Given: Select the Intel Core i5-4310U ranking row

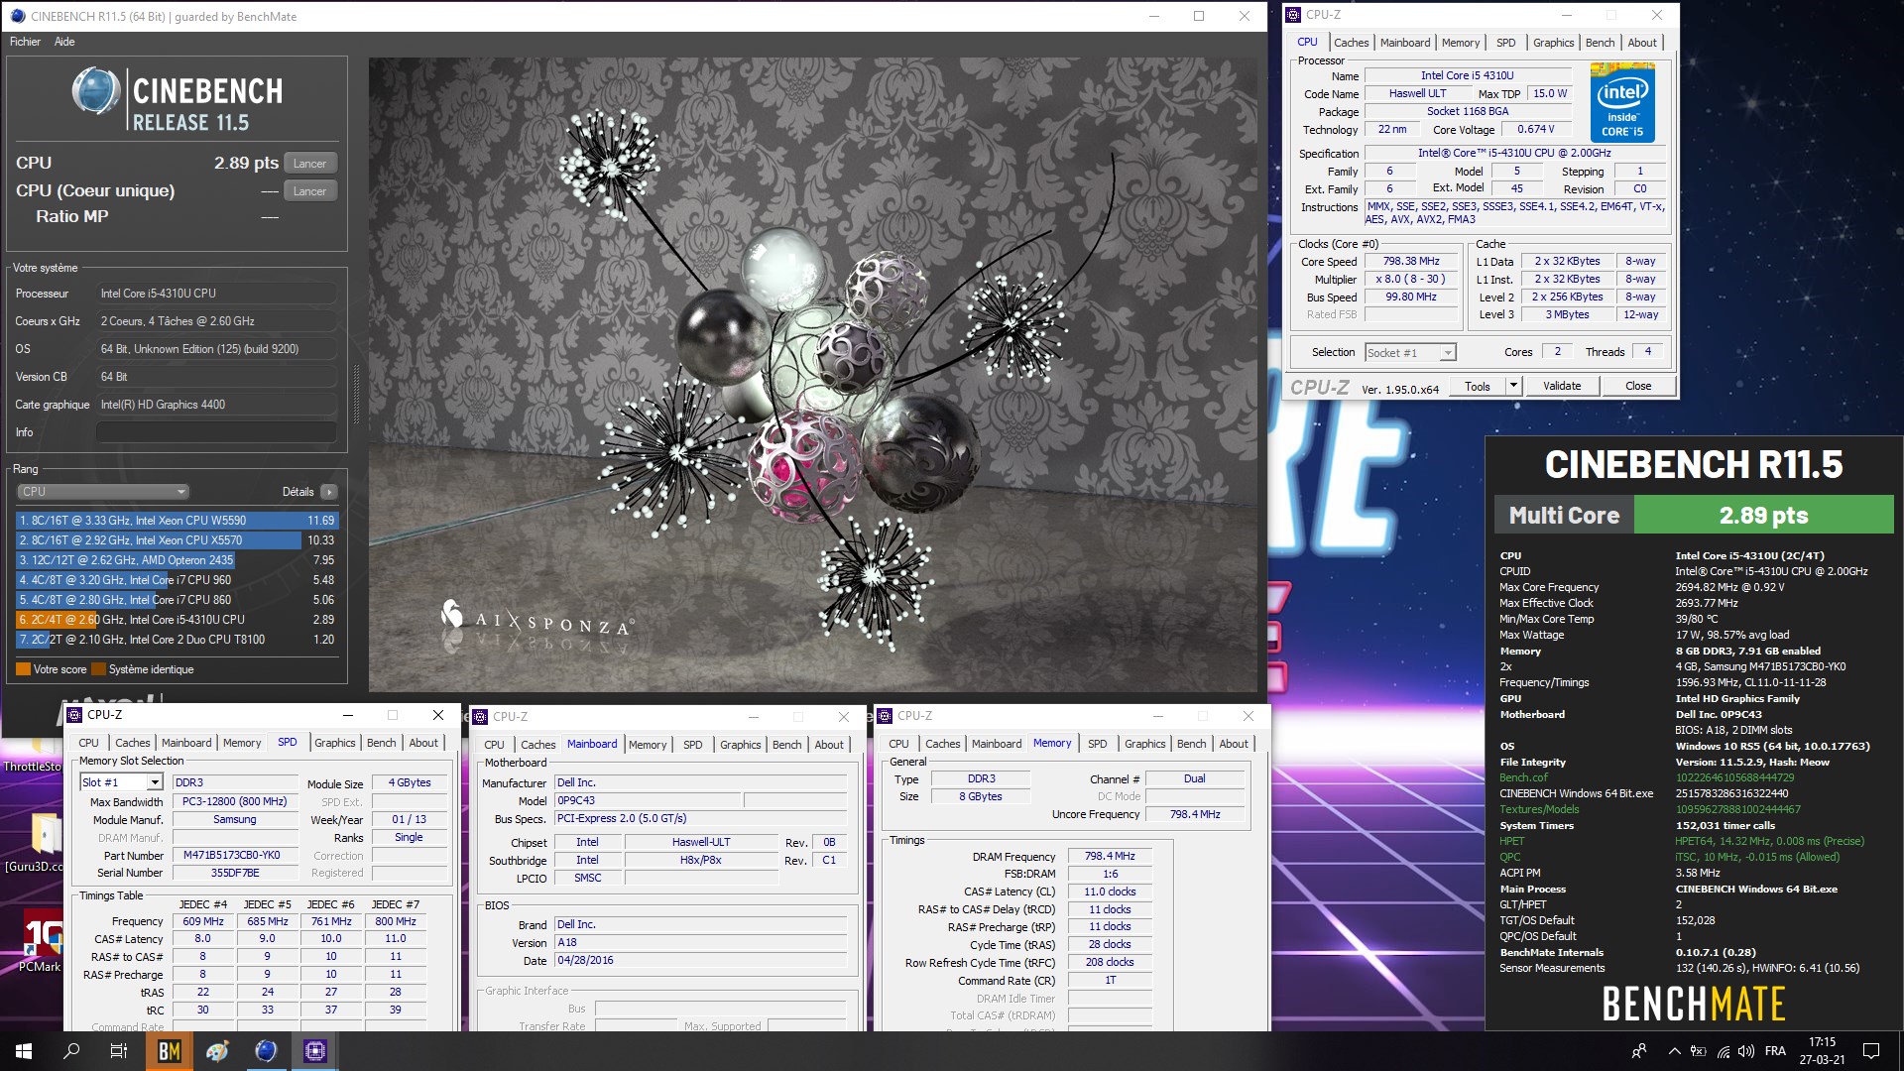Looking at the screenshot, I should click(x=178, y=620).
